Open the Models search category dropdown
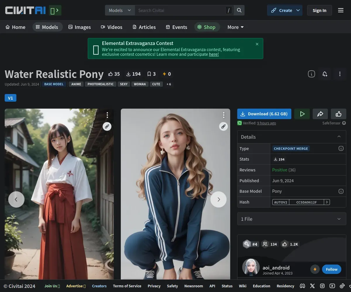 point(120,10)
